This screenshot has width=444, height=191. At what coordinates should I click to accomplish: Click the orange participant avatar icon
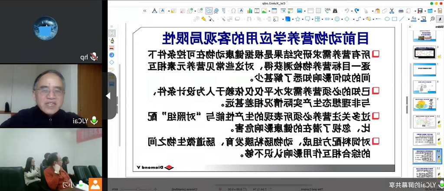(x=95, y=184)
